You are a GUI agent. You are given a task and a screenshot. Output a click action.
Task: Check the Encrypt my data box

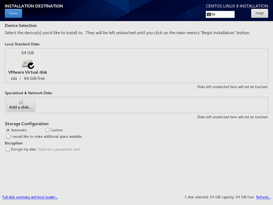click(x=8, y=149)
